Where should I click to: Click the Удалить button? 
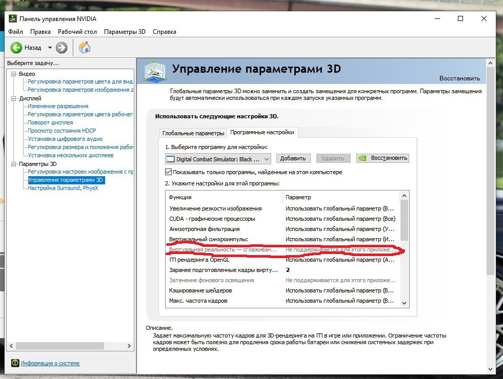click(333, 158)
